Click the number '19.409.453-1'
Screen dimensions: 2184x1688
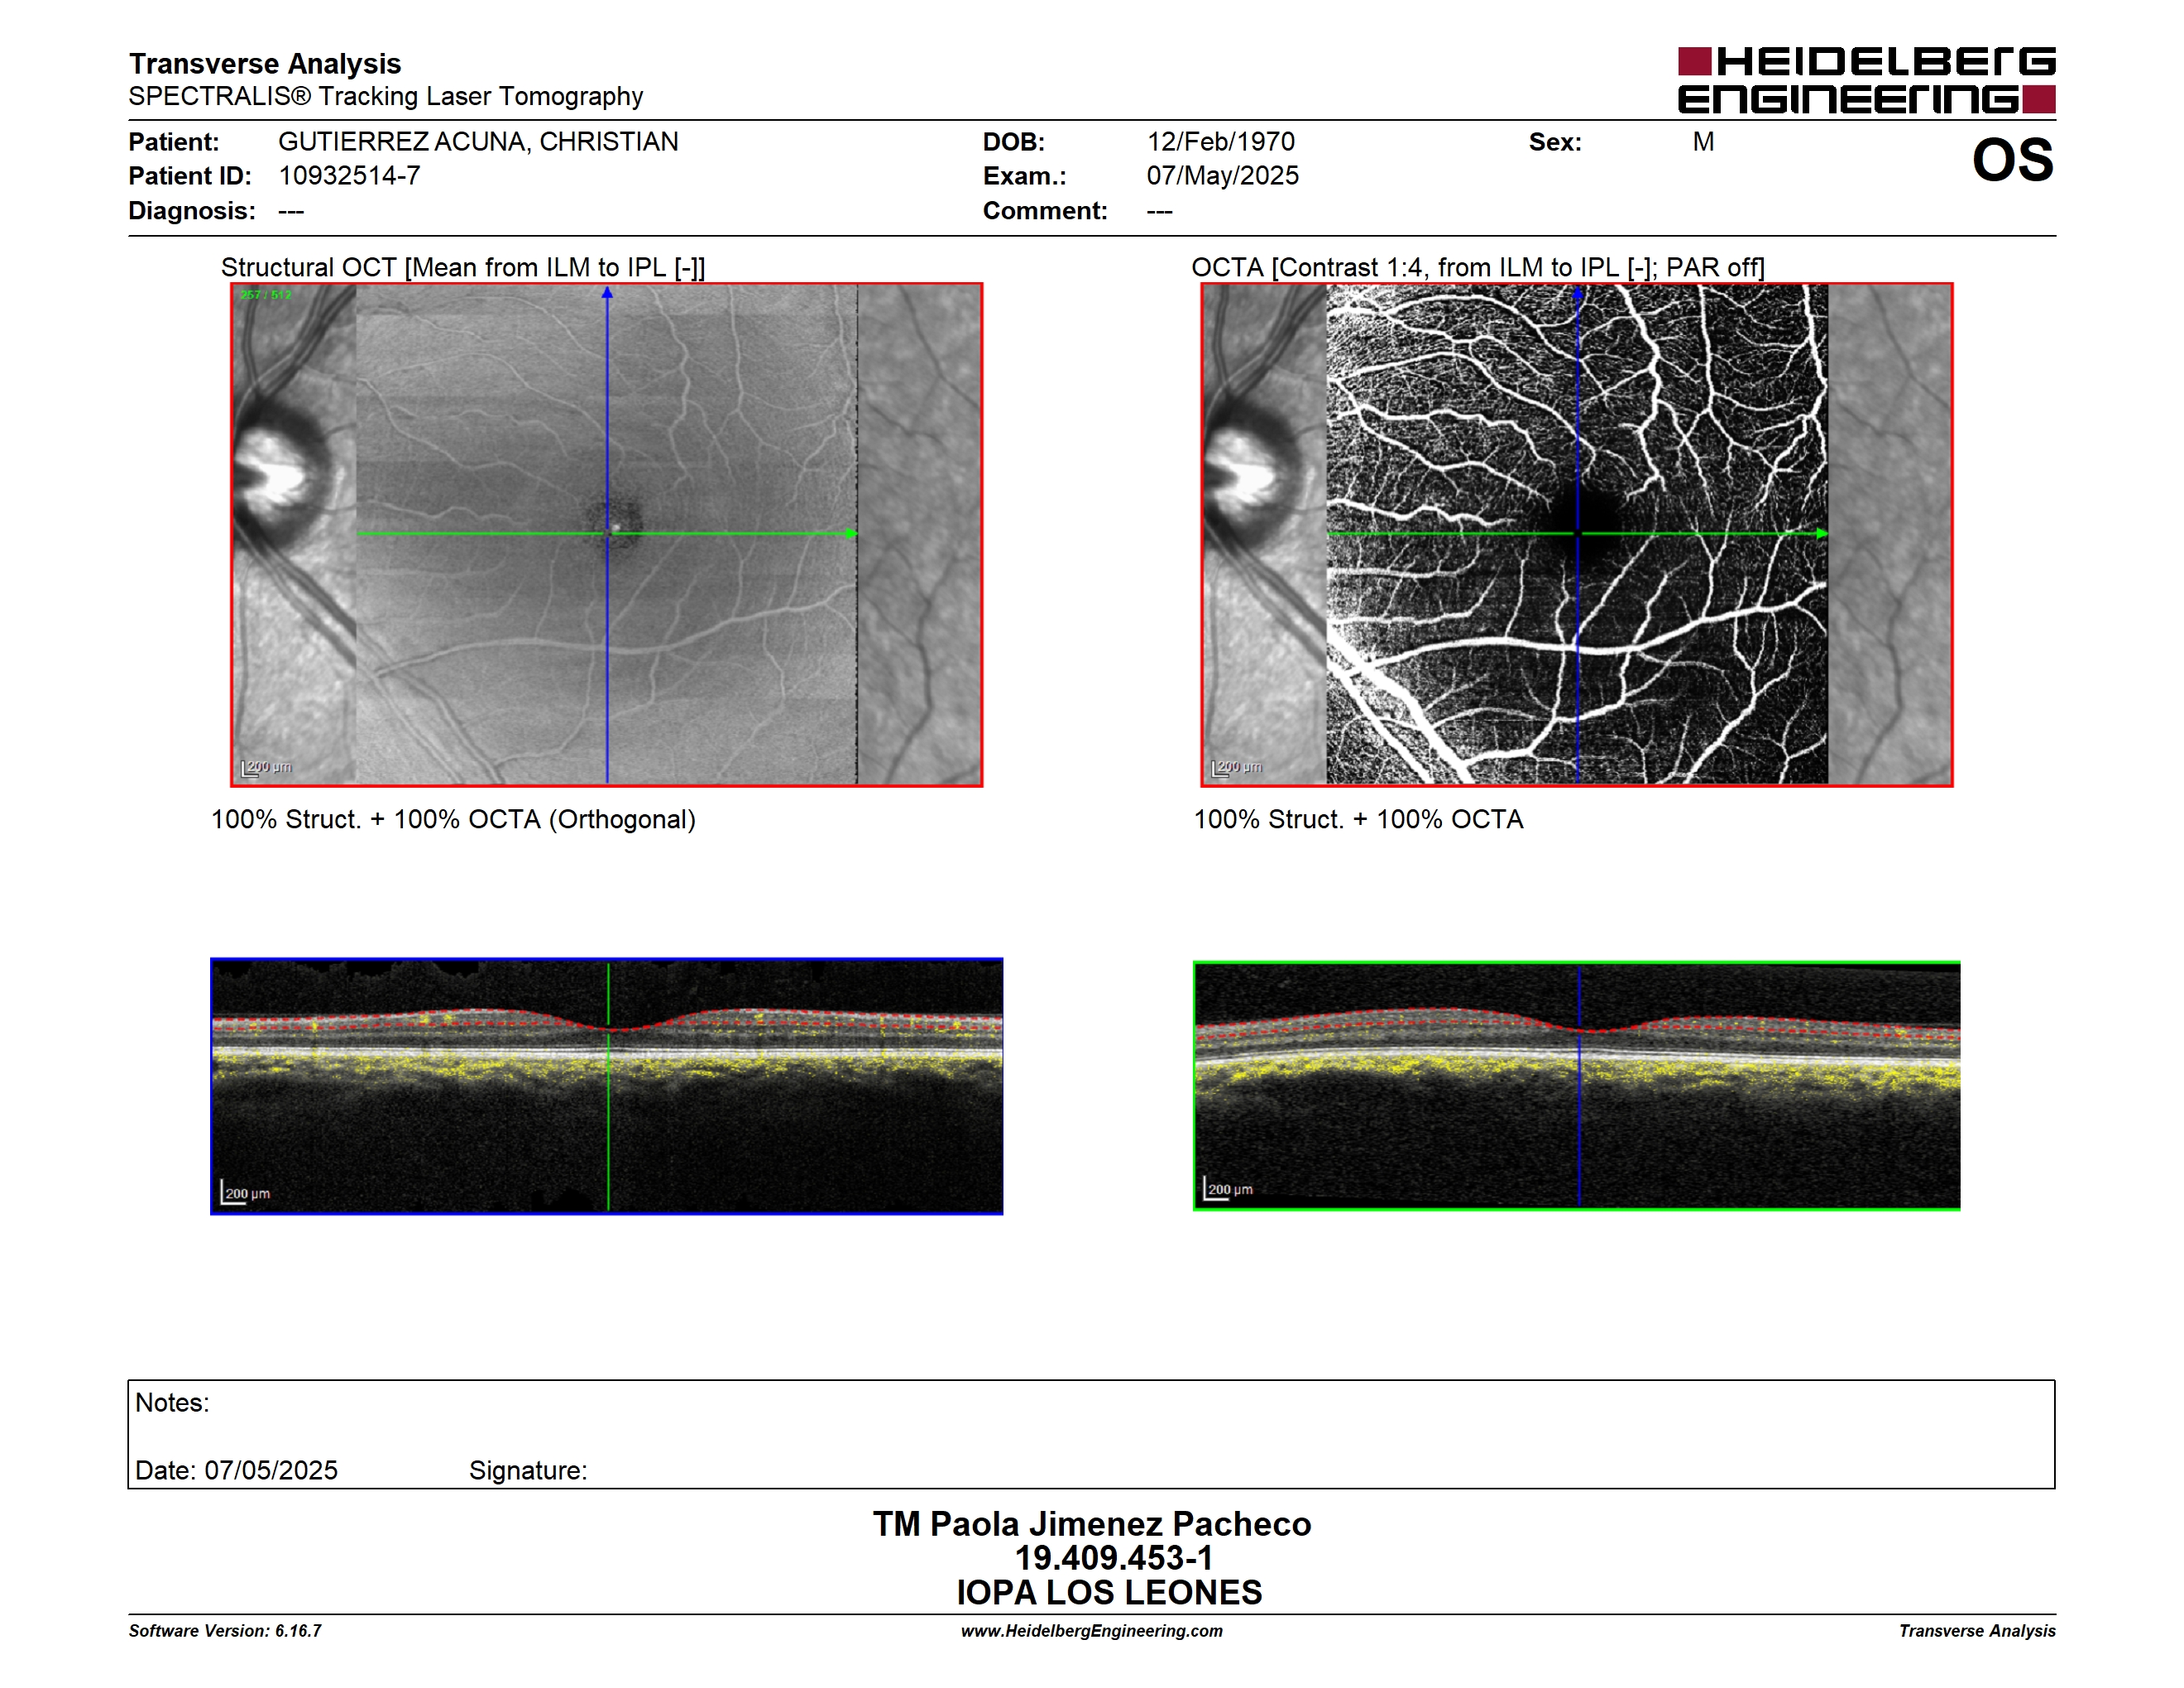coord(1114,1558)
